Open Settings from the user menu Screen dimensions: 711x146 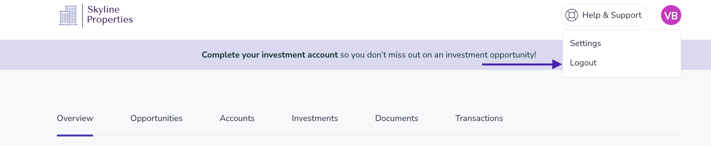coord(585,43)
